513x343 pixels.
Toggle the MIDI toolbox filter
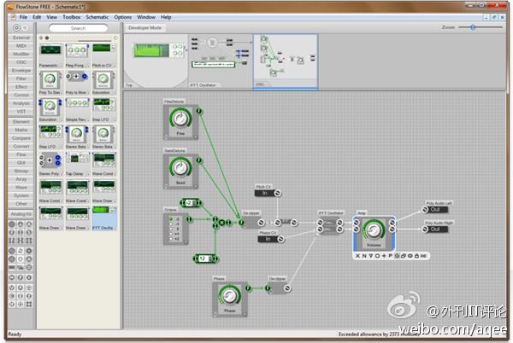21,46
